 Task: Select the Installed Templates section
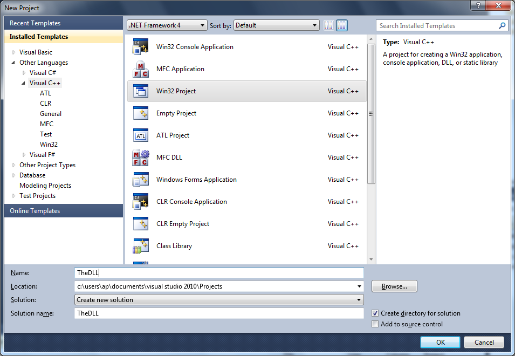click(x=64, y=37)
